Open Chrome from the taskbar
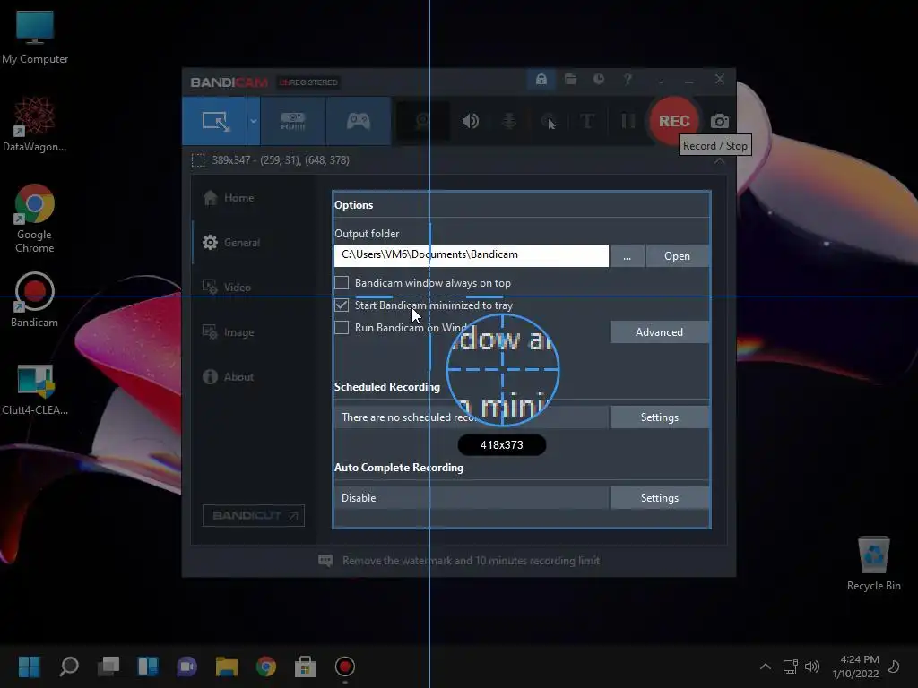918x688 pixels. 265,666
